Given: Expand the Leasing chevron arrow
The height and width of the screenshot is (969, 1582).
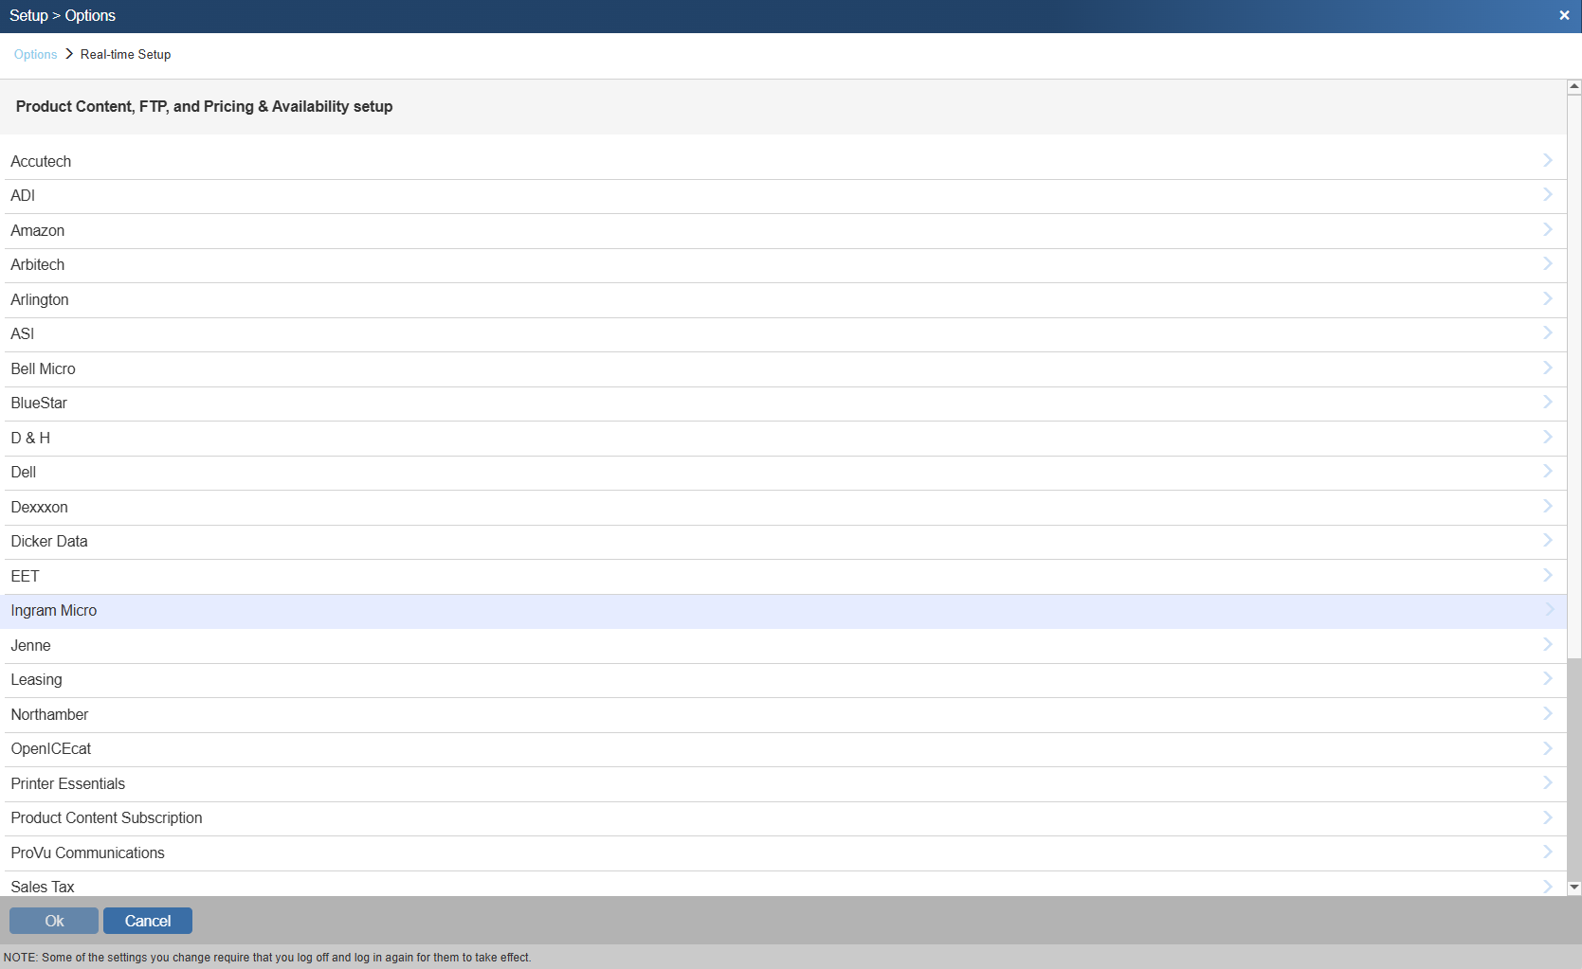Looking at the screenshot, I should (x=1547, y=678).
